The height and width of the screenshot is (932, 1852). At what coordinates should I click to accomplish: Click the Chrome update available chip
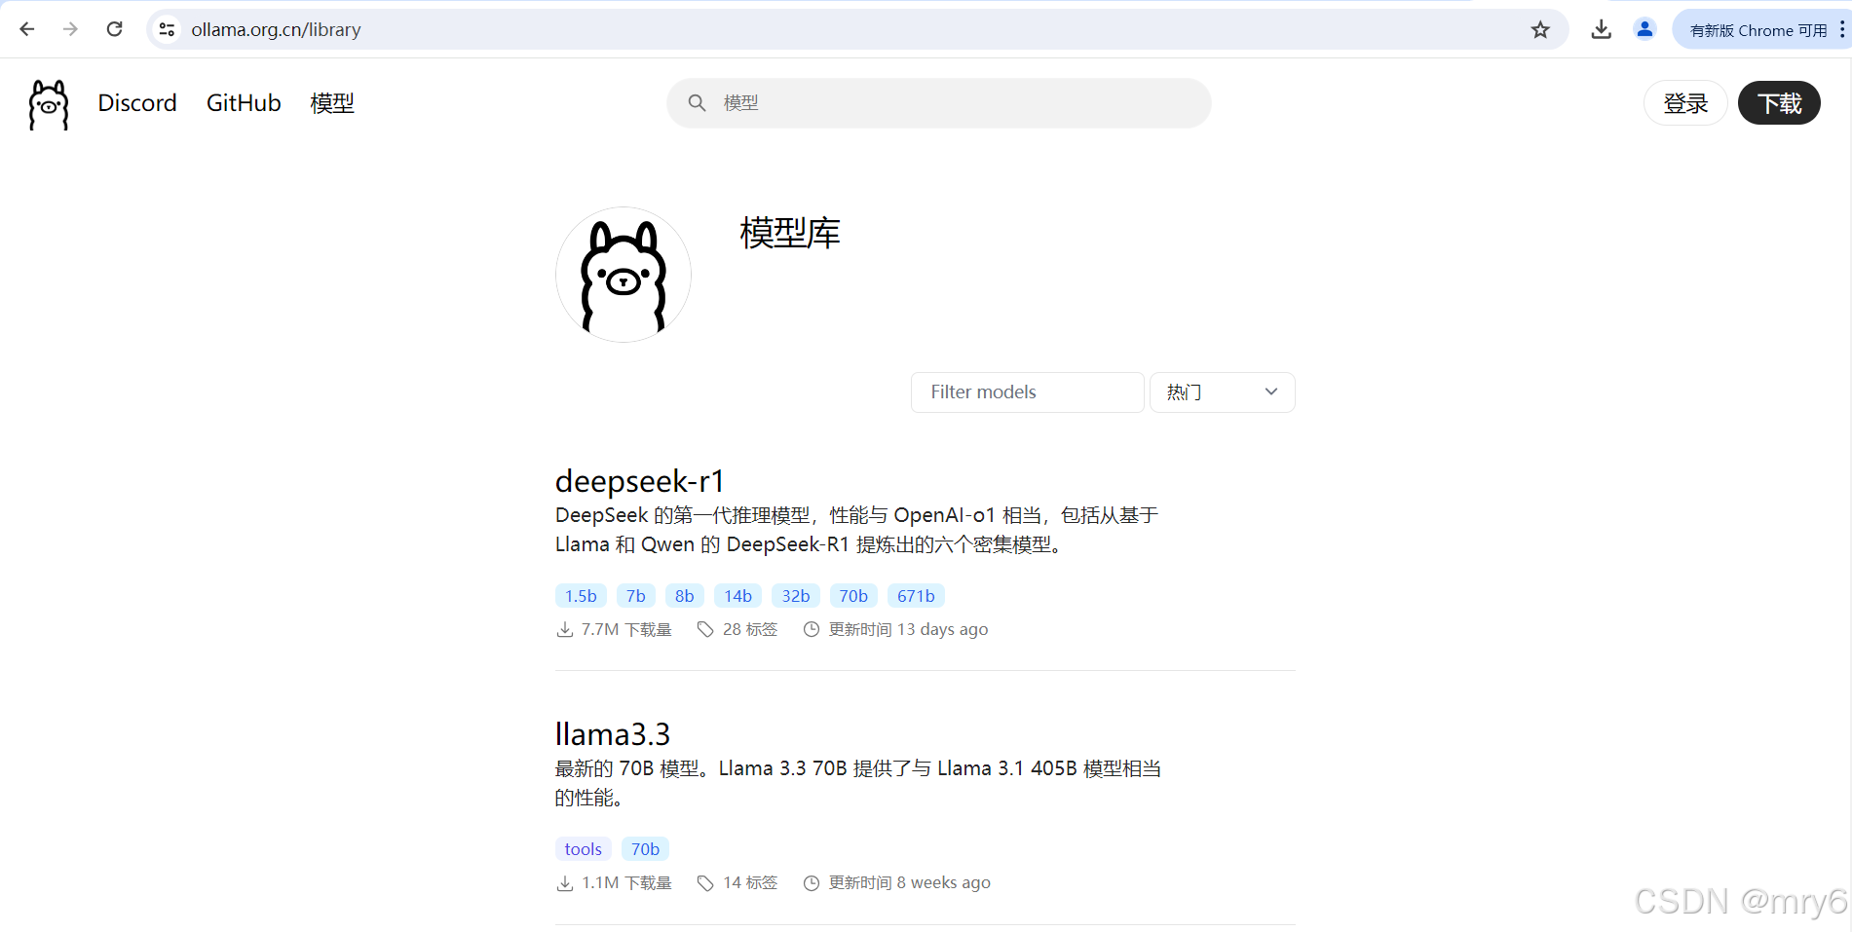pyautogui.click(x=1757, y=30)
